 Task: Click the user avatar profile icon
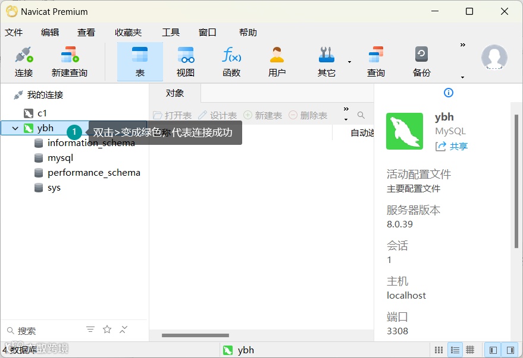[x=494, y=57]
